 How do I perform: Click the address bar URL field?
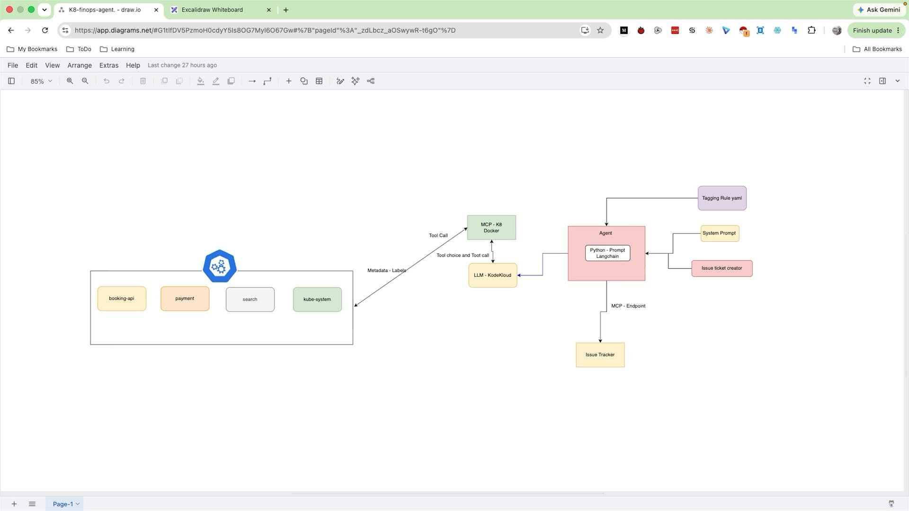[x=327, y=30]
